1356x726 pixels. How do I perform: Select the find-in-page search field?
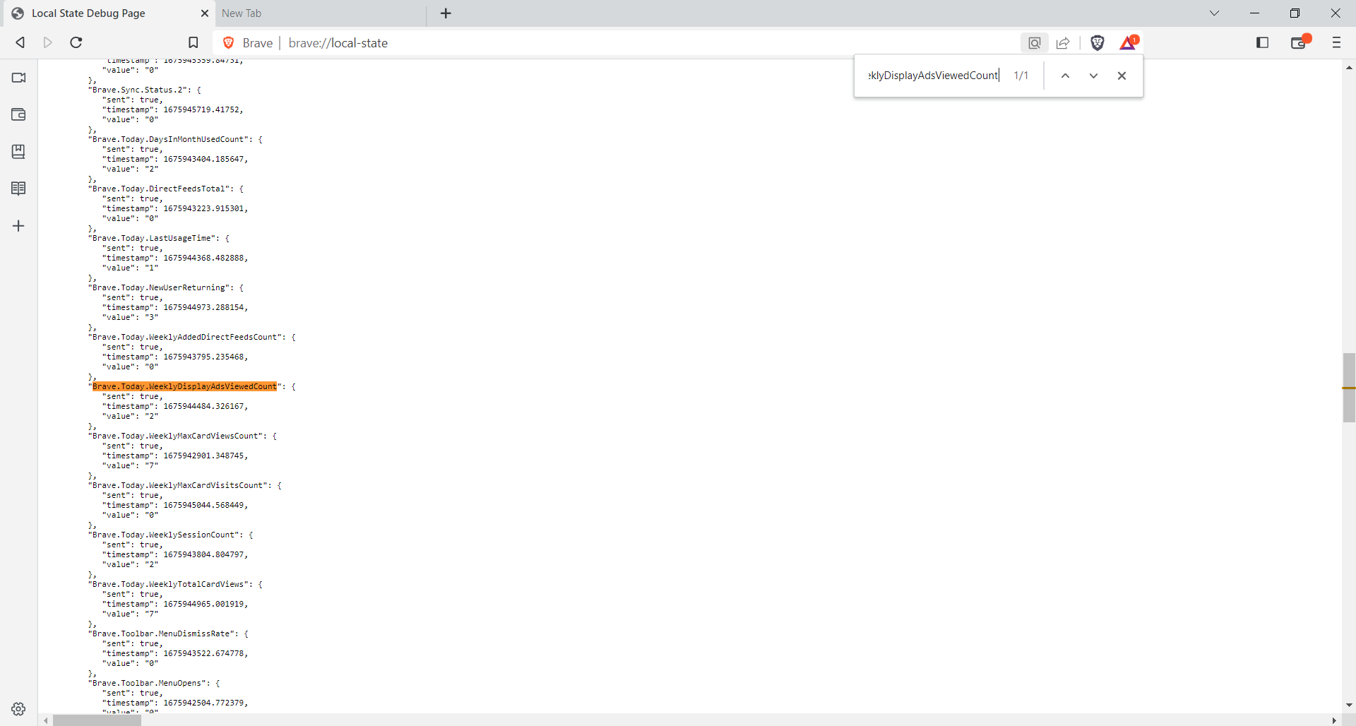932,75
